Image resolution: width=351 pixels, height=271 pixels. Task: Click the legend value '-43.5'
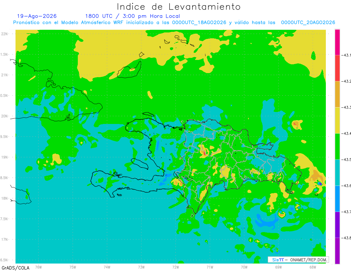[346, 159]
